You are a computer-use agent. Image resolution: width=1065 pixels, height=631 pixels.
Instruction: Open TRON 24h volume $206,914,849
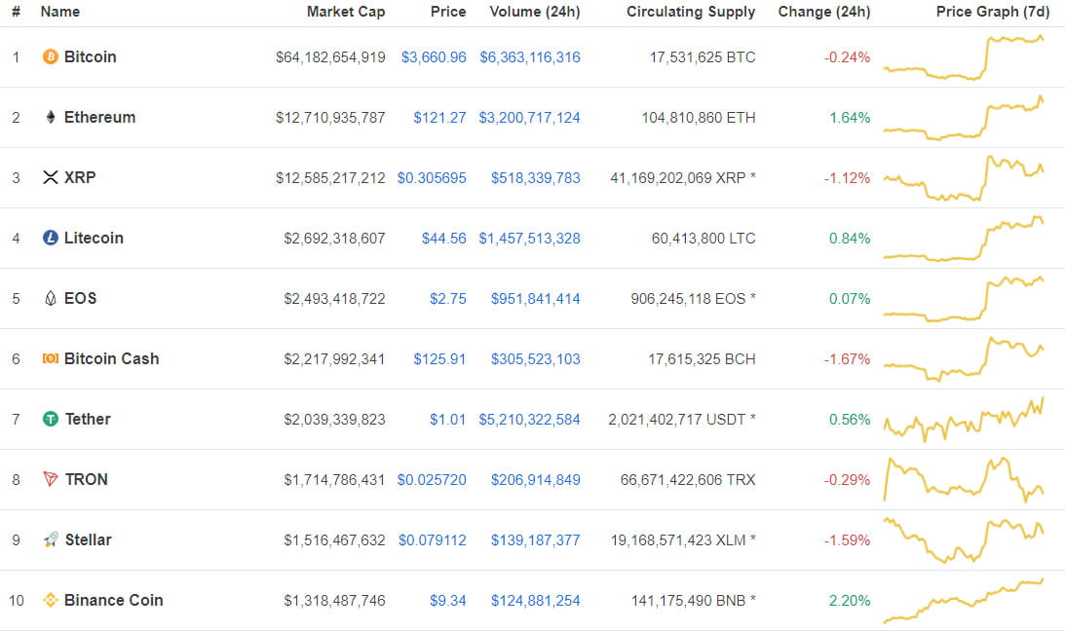pyautogui.click(x=536, y=480)
